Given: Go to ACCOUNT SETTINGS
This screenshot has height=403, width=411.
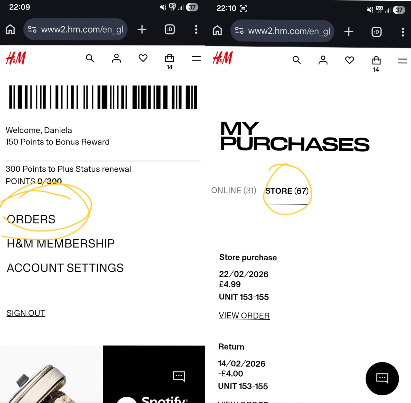Looking at the screenshot, I should [65, 268].
